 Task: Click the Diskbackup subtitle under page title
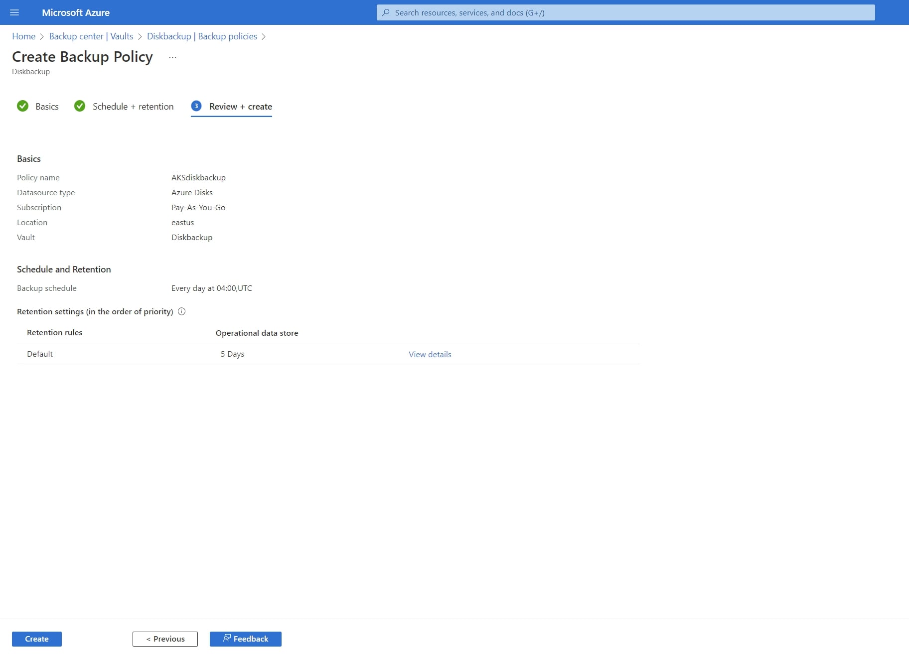[x=31, y=72]
